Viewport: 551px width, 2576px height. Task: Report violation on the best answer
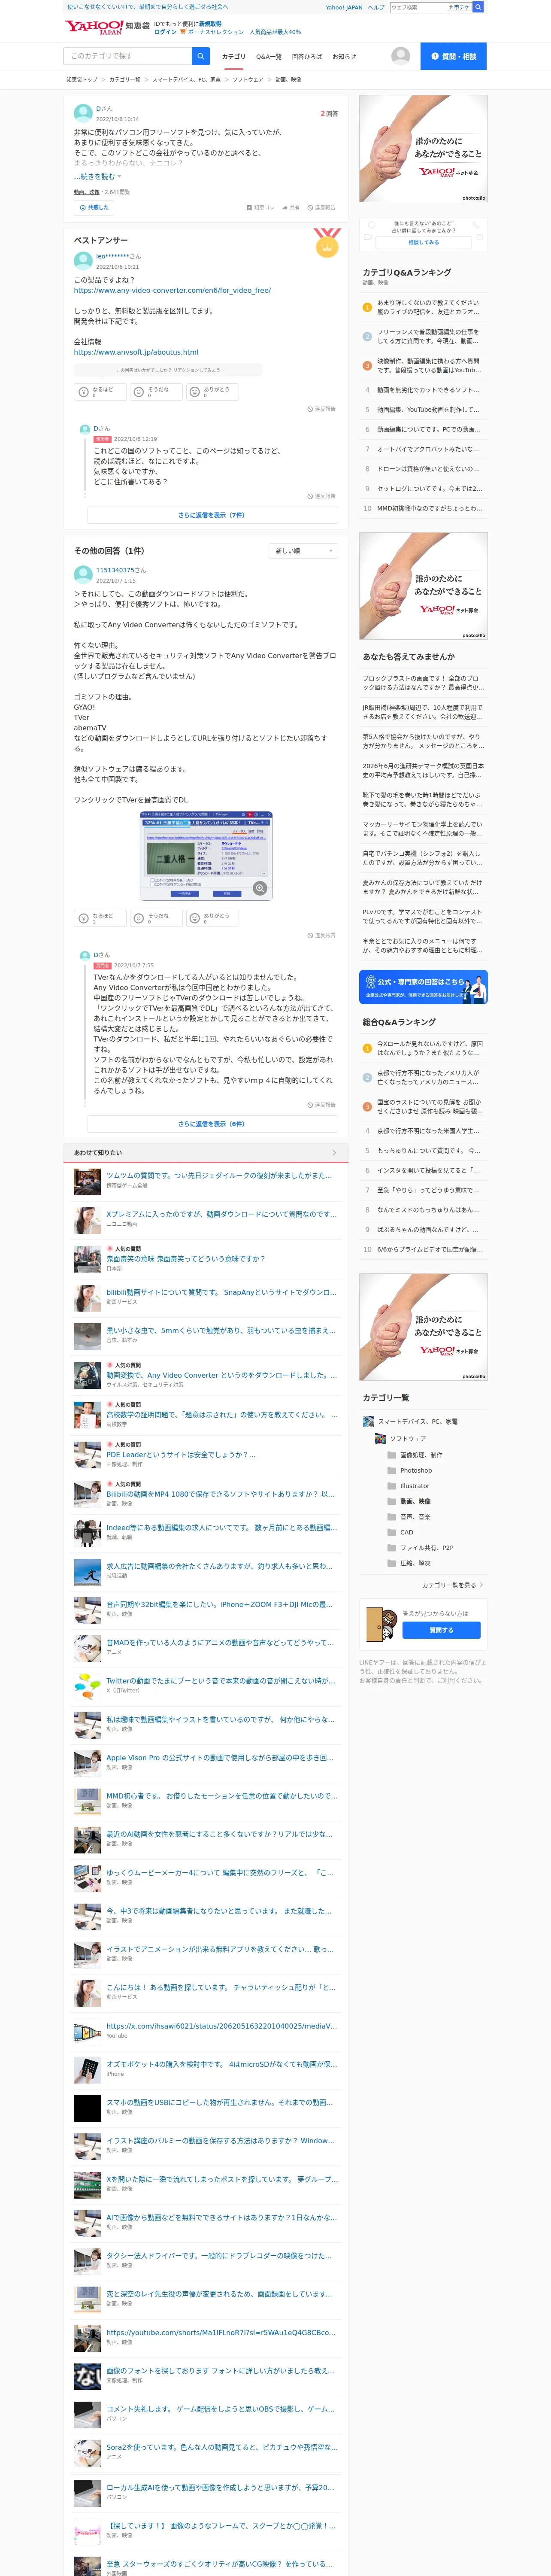pos(321,409)
